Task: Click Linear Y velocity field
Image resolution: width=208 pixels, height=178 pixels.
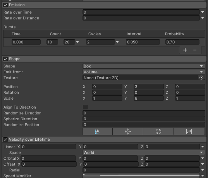Action: pos(111,147)
